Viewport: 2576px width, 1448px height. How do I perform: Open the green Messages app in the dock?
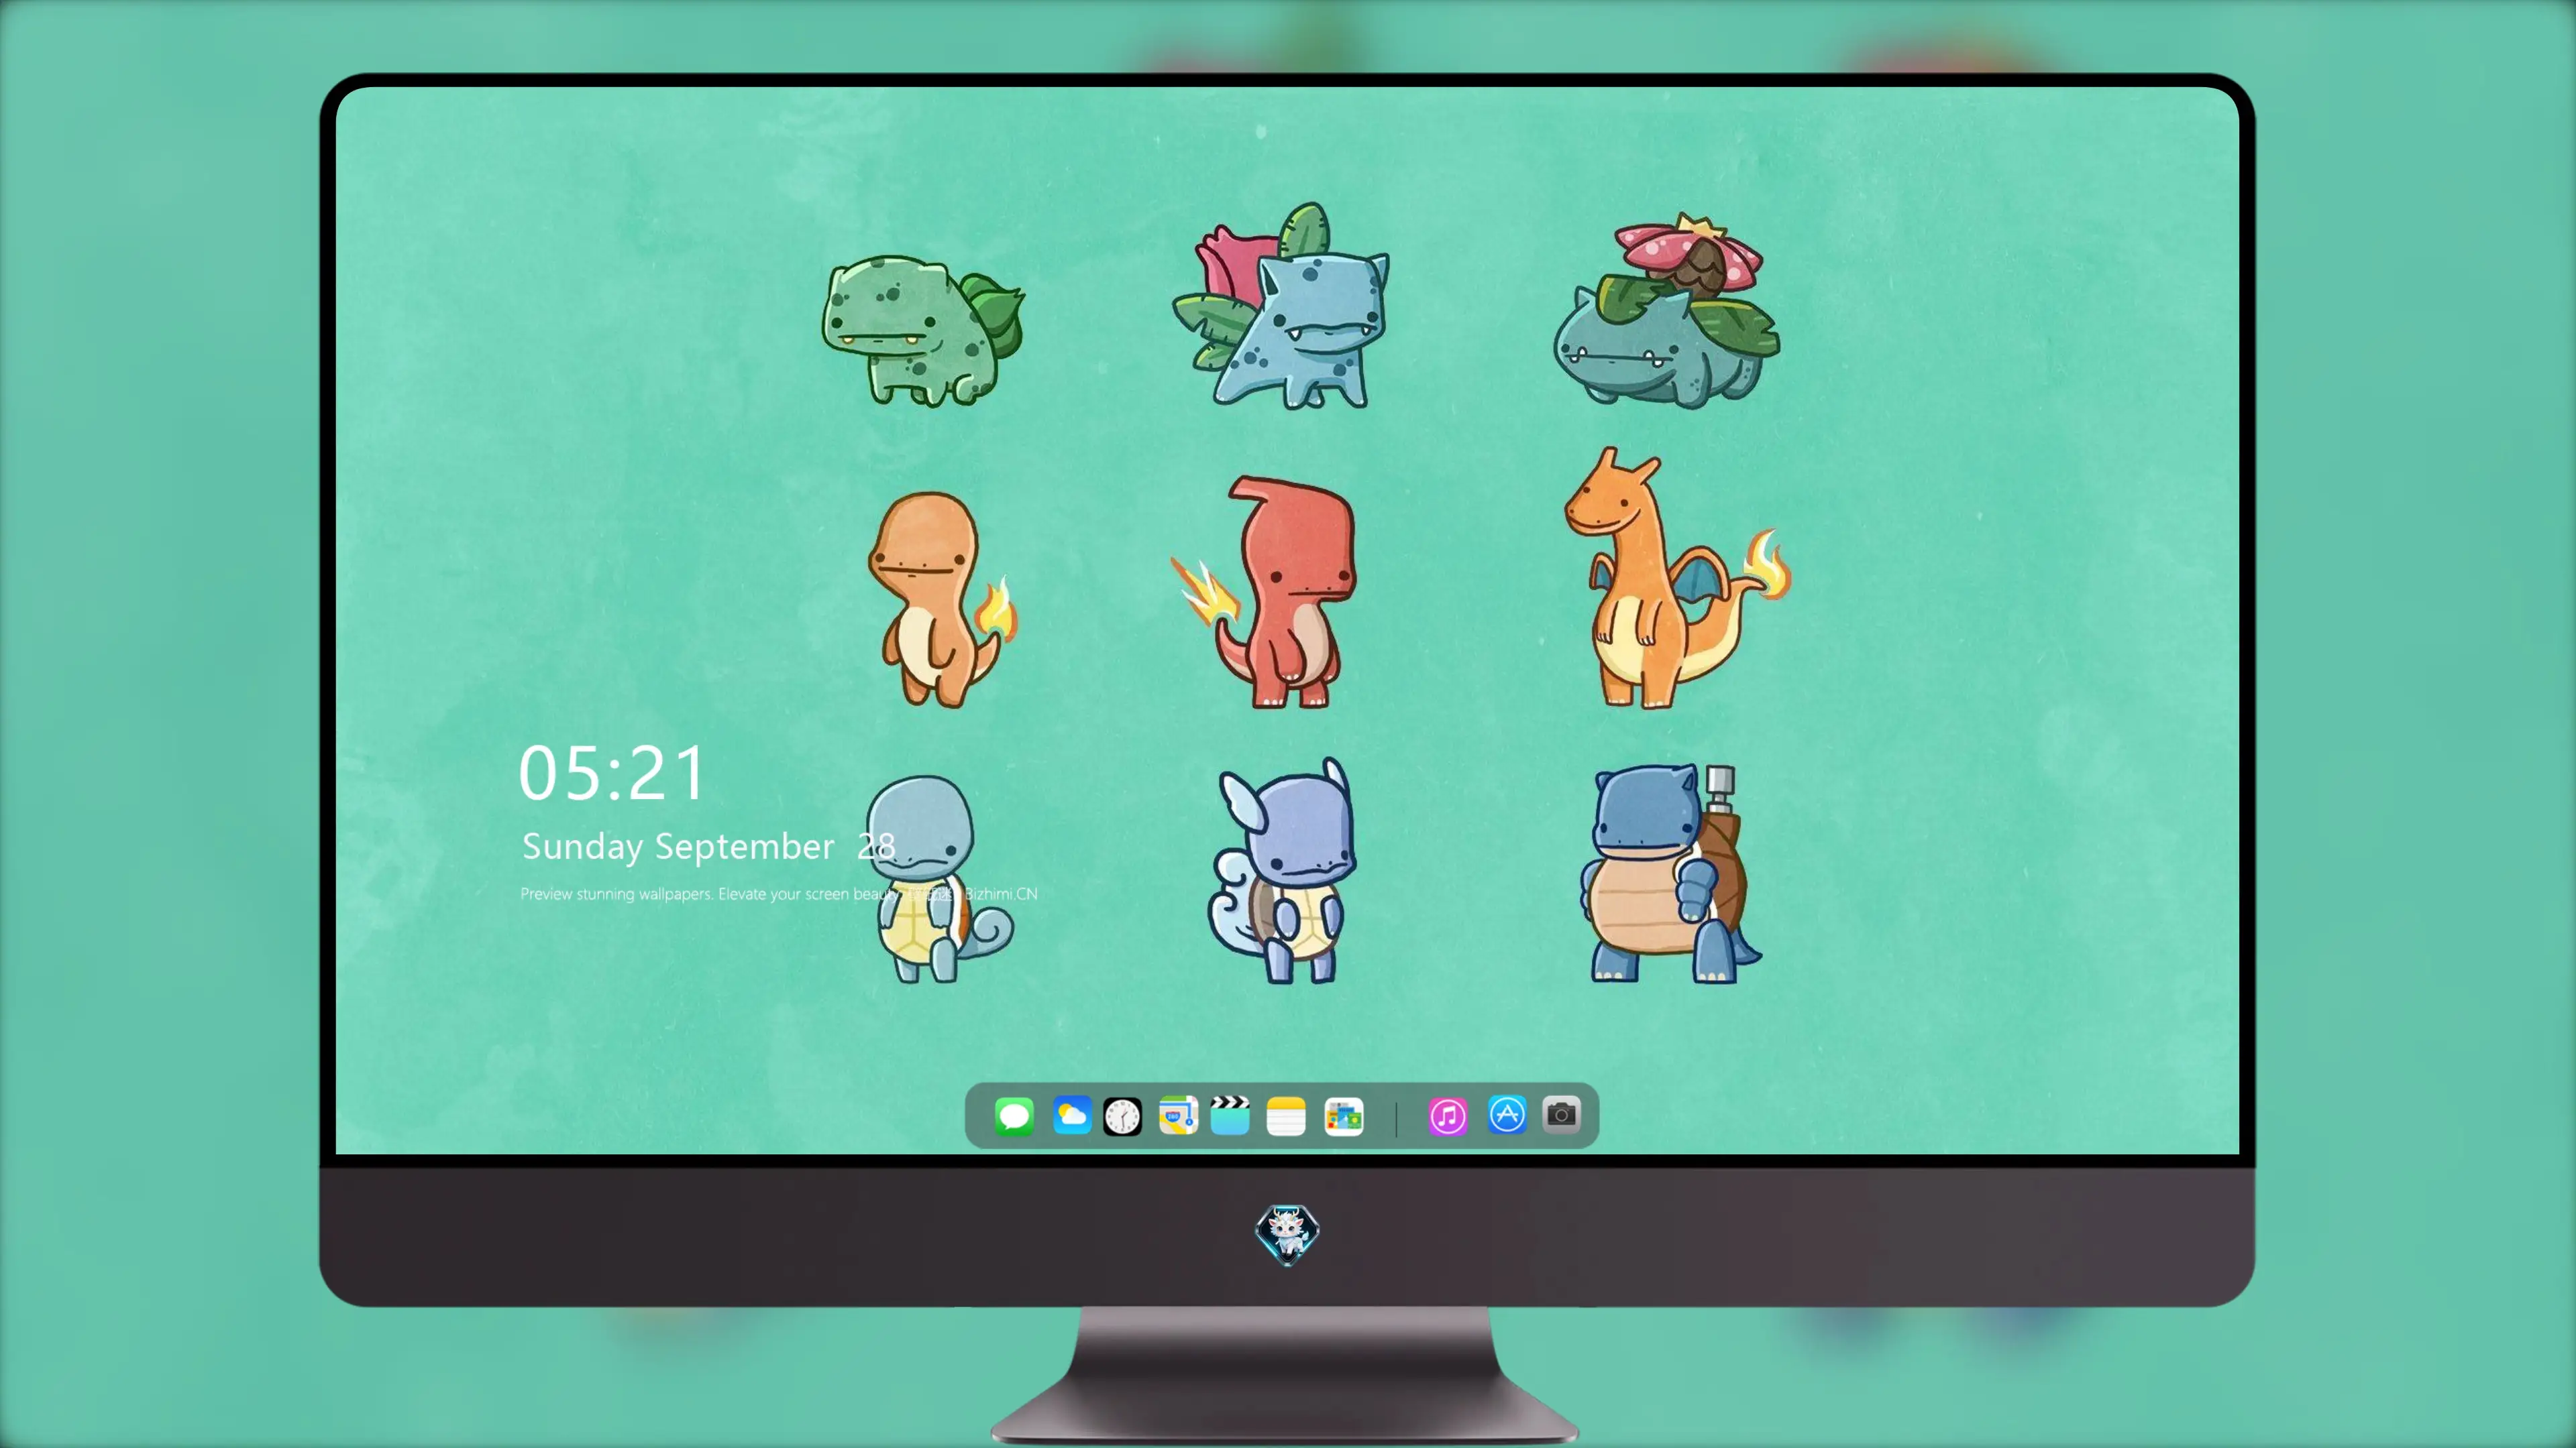pyautogui.click(x=1014, y=1116)
